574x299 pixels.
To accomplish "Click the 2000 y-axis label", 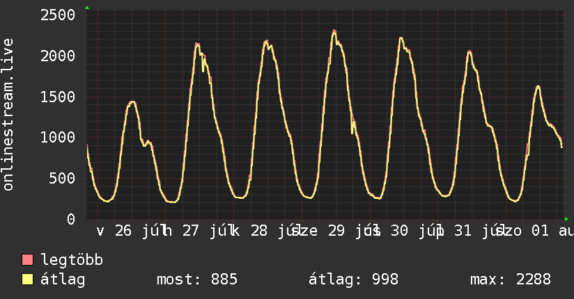I will [58, 56].
